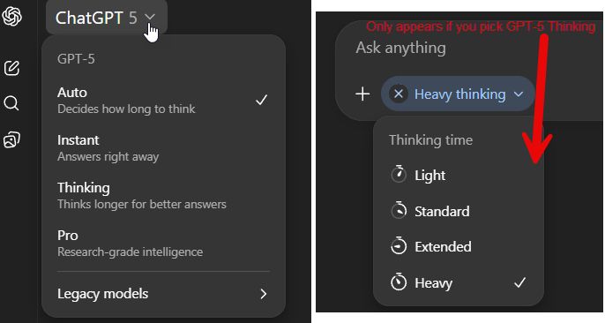The width and height of the screenshot is (605, 323).
Task: Open the library images icon in sidebar
Action: click(x=11, y=139)
